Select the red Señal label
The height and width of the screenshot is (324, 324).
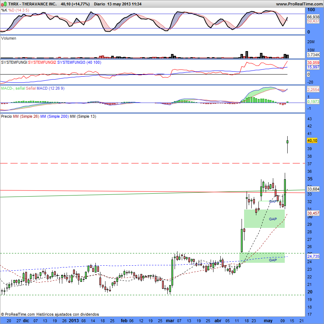click(31, 88)
